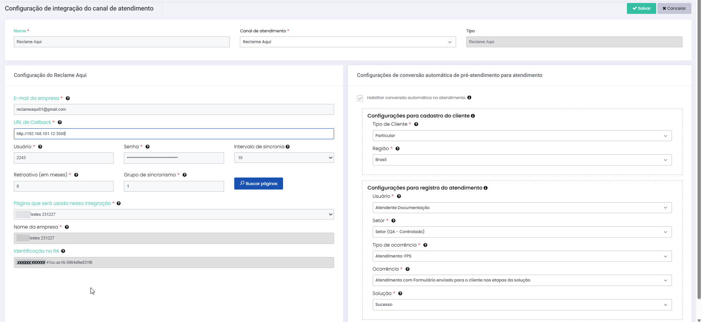Open the Canal de atendimento dropdown

[348, 42]
